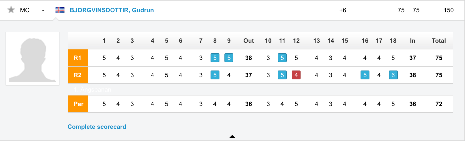Click the player silhouette photo placeholder
Image resolution: width=465 pixels, height=141 pixels.
(32, 59)
